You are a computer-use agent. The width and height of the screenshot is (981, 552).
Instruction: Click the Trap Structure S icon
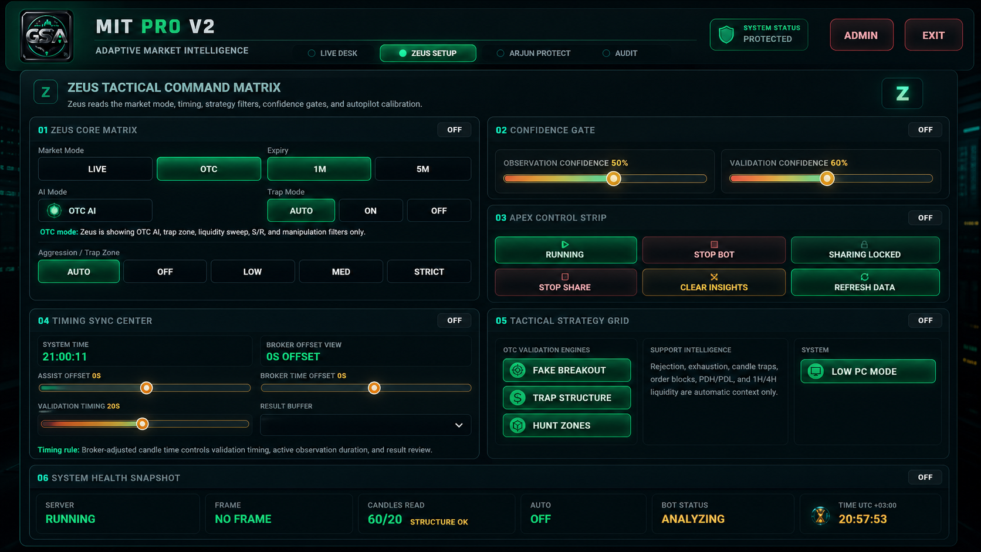(517, 398)
